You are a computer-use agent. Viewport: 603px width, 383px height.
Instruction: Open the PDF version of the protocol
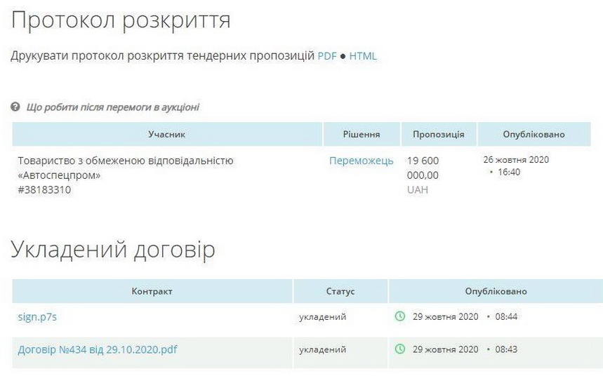(327, 56)
